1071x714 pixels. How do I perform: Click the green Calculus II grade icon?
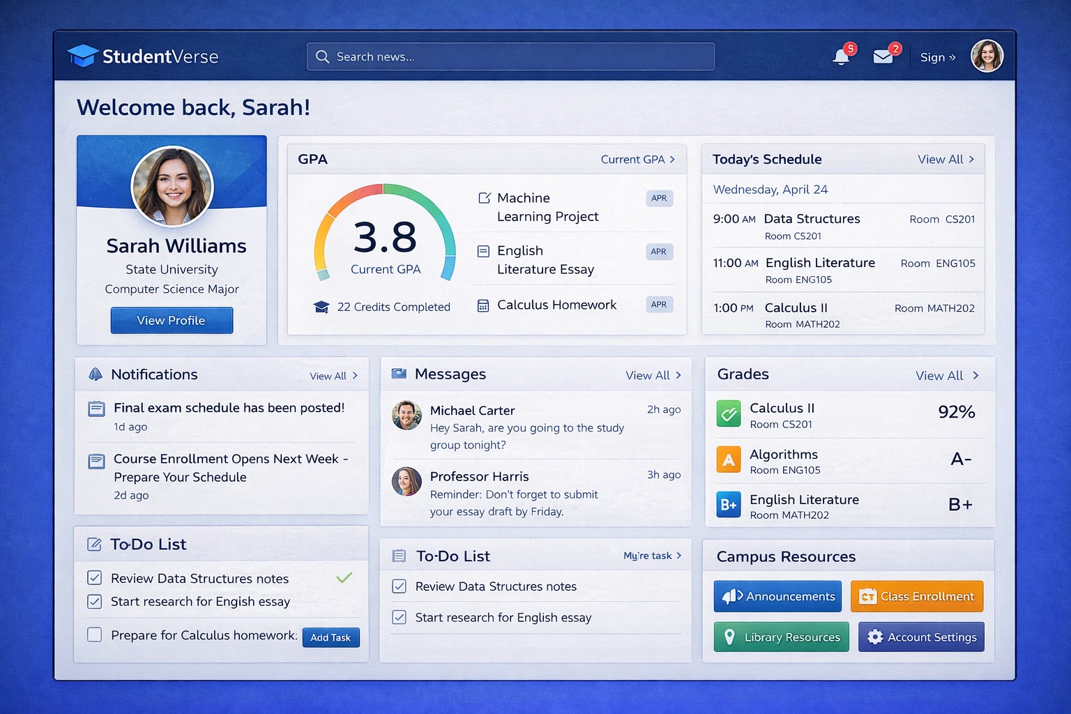click(729, 414)
